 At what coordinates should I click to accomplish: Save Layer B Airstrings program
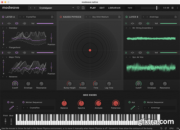click(176, 17)
